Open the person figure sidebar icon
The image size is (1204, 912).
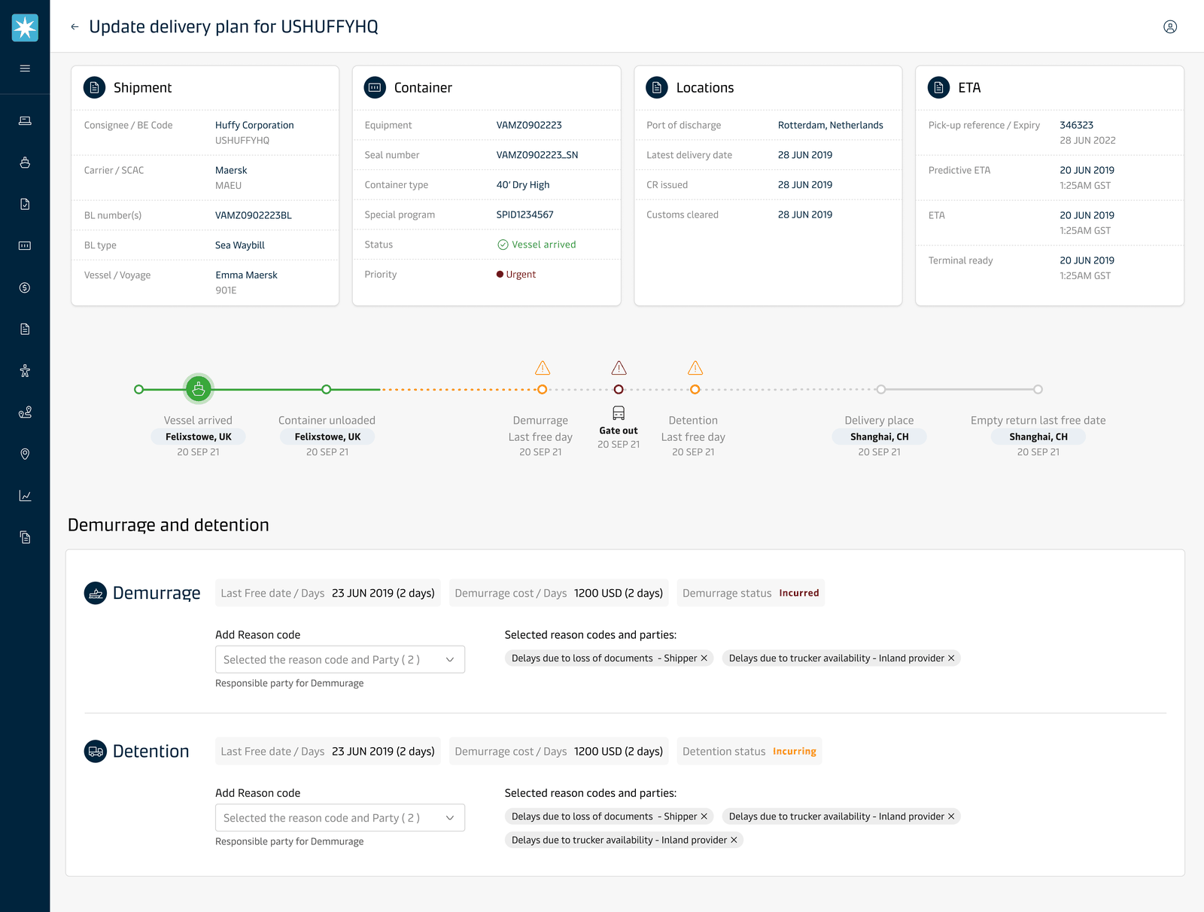pos(25,370)
